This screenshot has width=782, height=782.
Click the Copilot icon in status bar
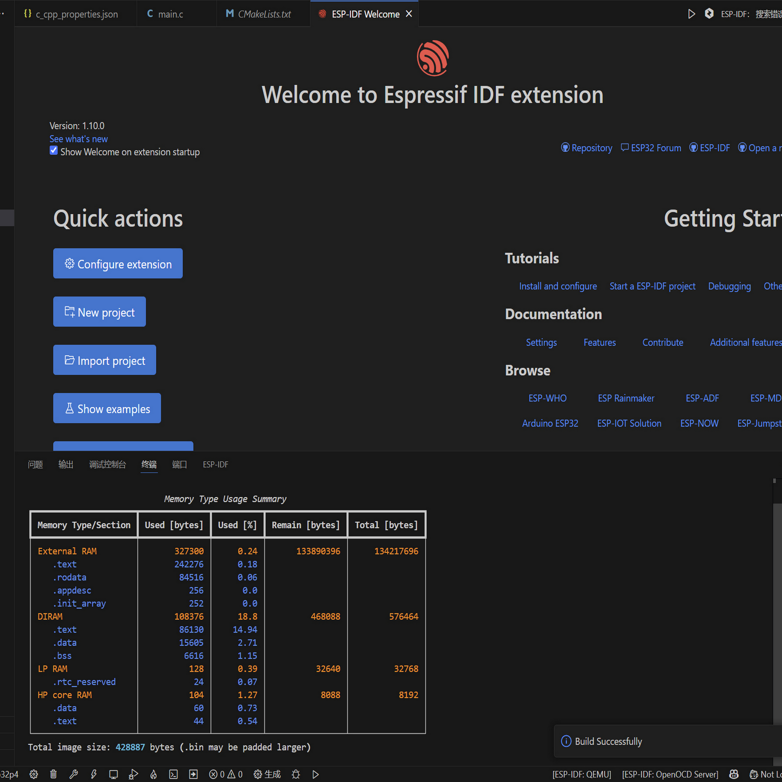(734, 774)
